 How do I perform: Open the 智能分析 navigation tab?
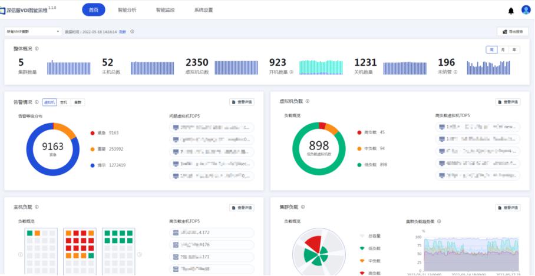(127, 10)
